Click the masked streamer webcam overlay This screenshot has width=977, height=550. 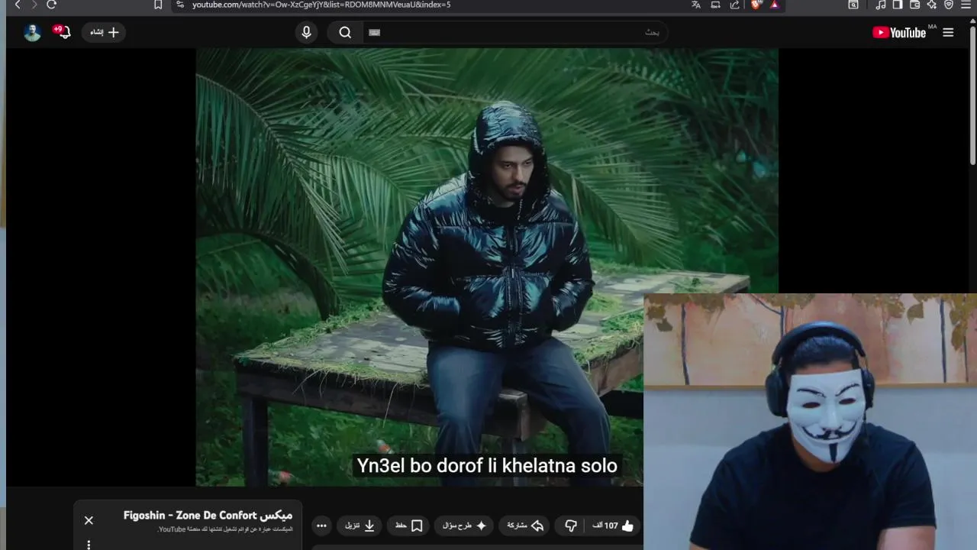tap(810, 422)
